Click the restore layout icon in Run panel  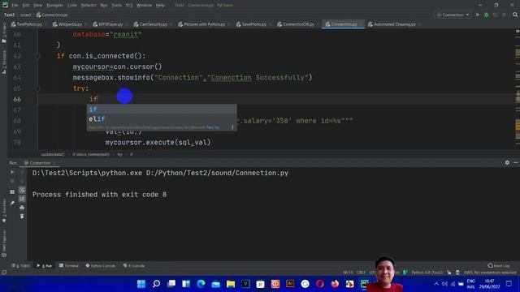pos(12,191)
